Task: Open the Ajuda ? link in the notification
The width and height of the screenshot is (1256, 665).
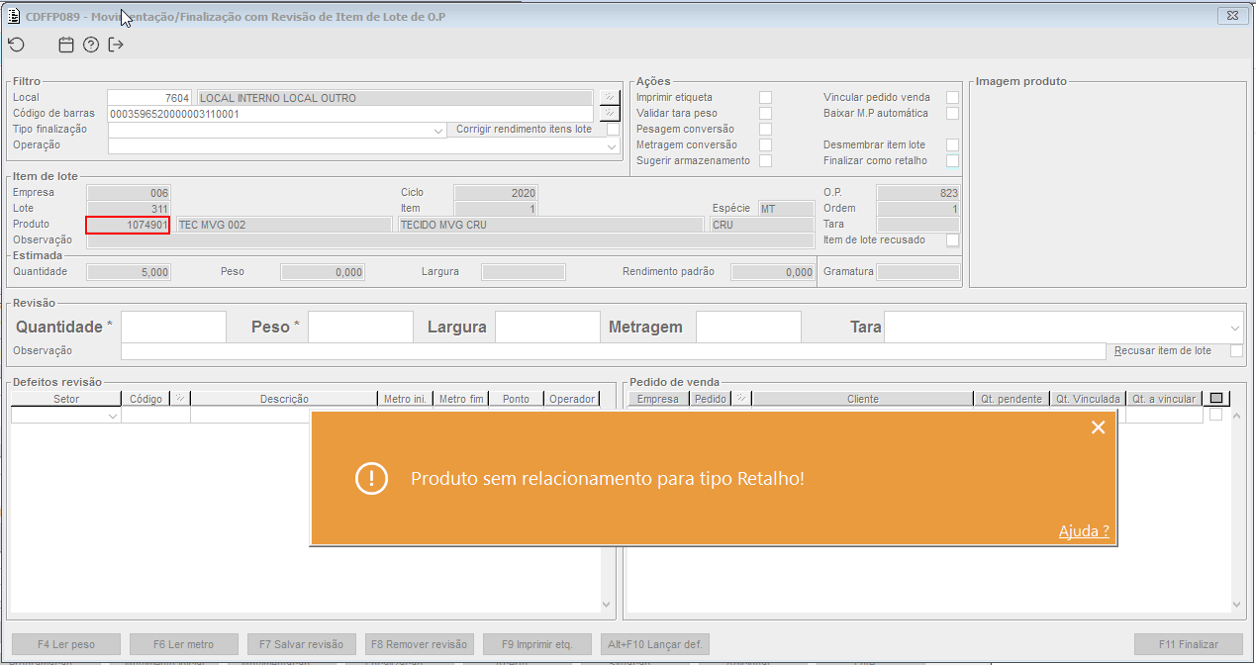Action: 1084,531
